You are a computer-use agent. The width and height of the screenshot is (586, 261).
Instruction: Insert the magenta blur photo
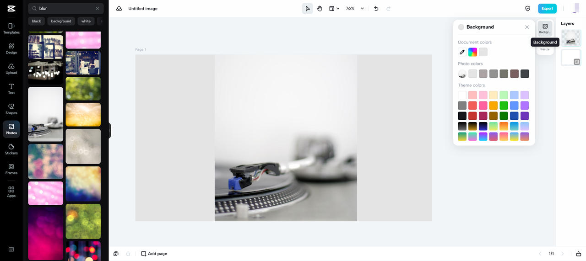point(46,234)
